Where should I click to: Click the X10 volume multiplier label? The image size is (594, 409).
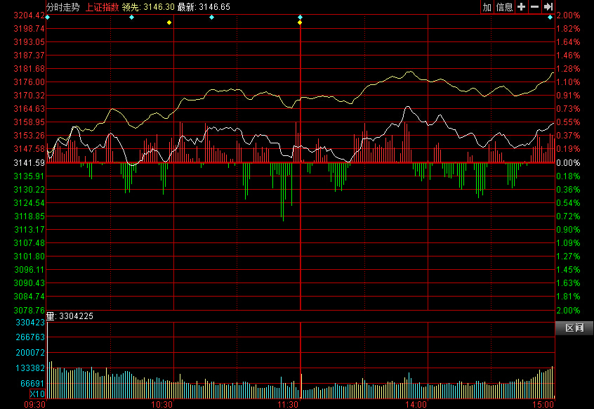click(x=38, y=394)
